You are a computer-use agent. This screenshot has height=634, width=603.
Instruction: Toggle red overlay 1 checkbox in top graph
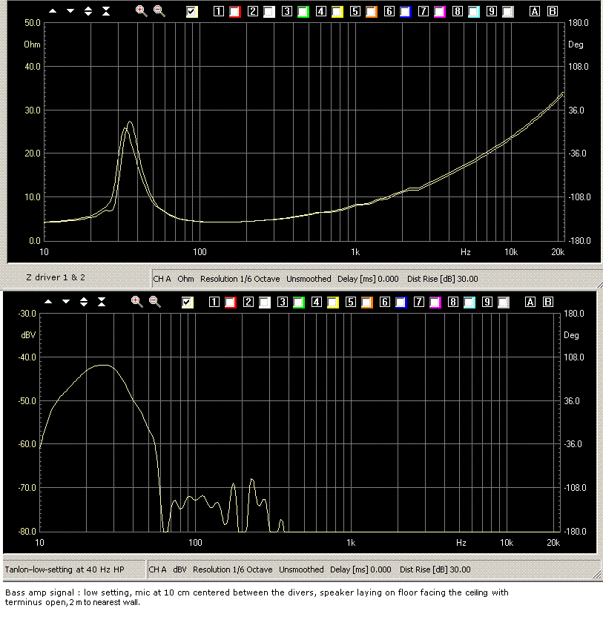click(x=234, y=12)
